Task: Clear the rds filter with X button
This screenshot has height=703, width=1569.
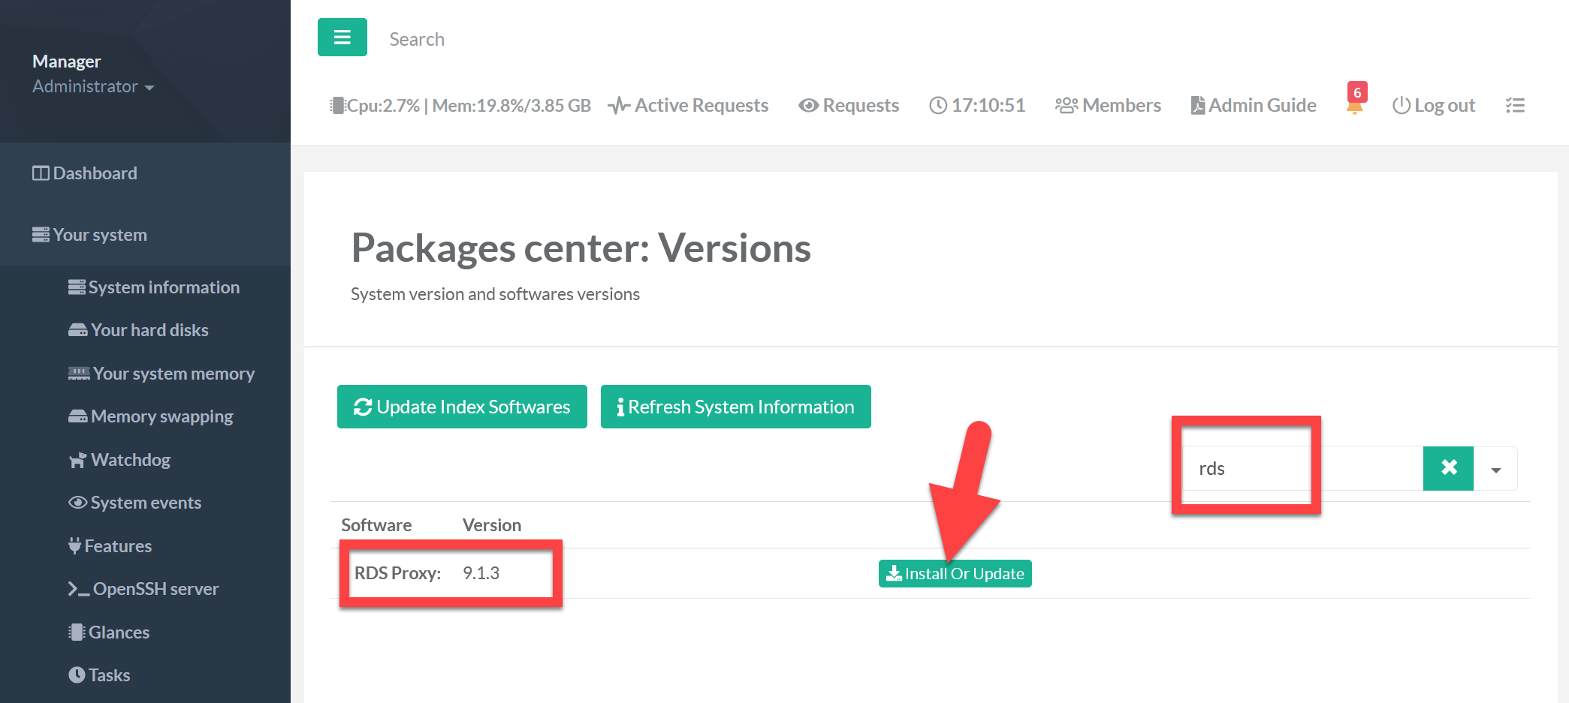Action: [x=1448, y=468]
